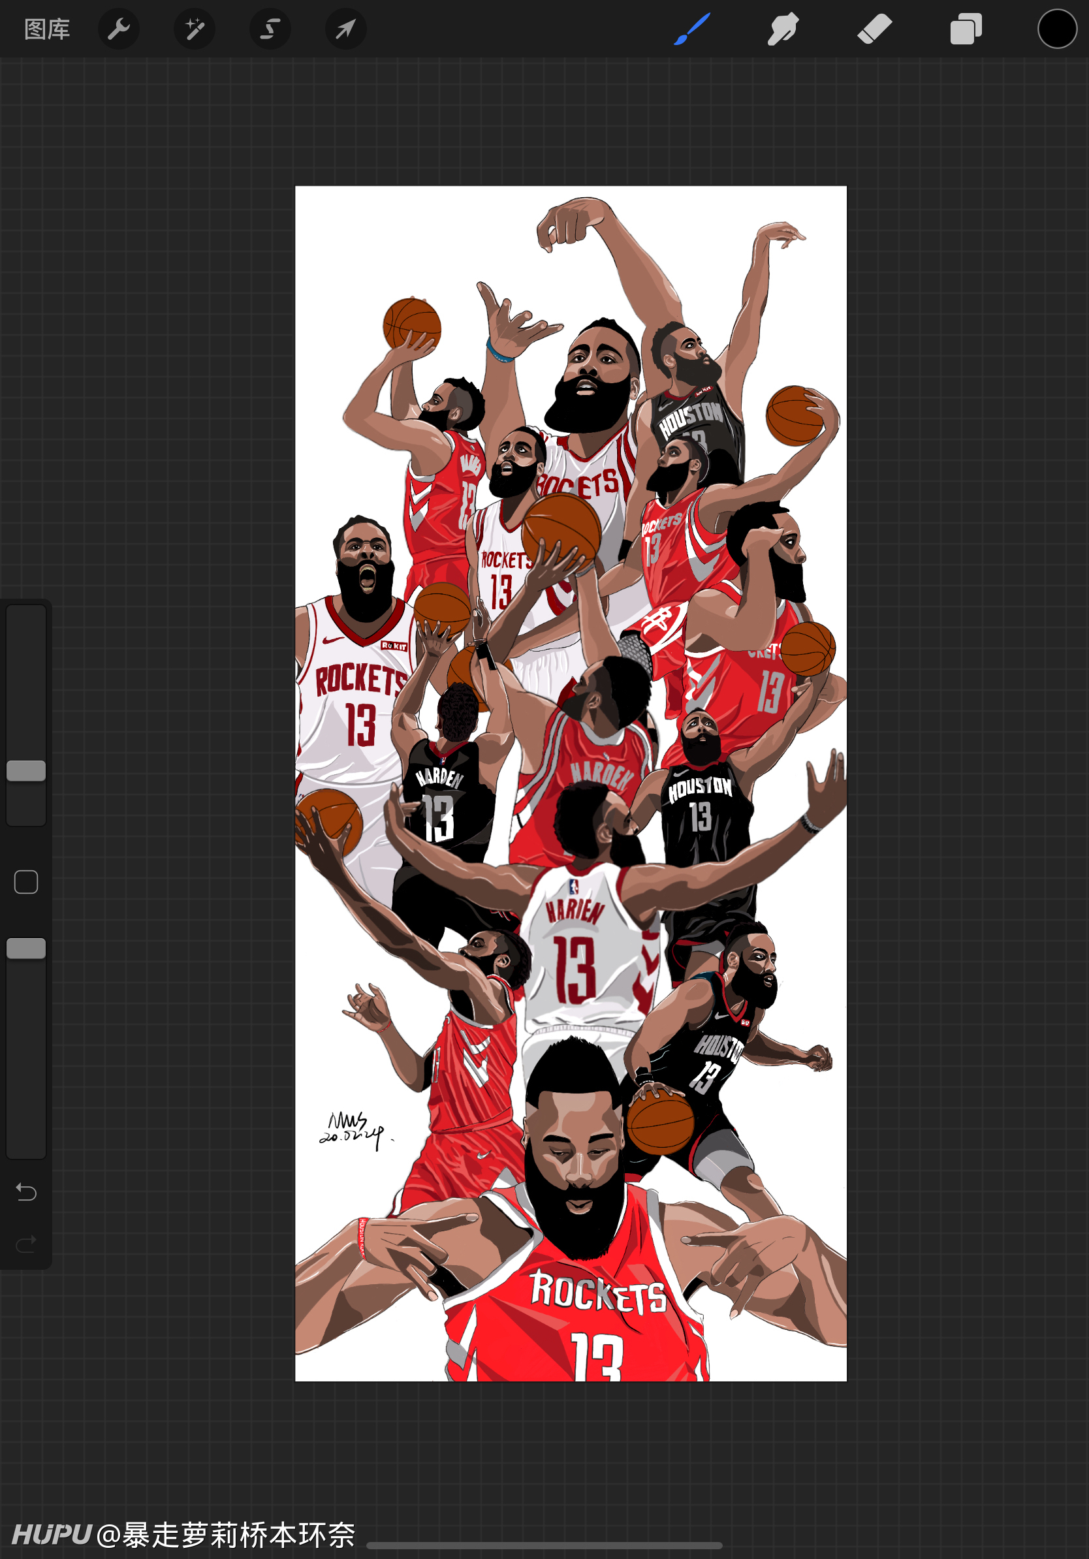Image resolution: width=1089 pixels, height=1559 pixels.
Task: Open the black color picker swatch
Action: click(x=1057, y=29)
